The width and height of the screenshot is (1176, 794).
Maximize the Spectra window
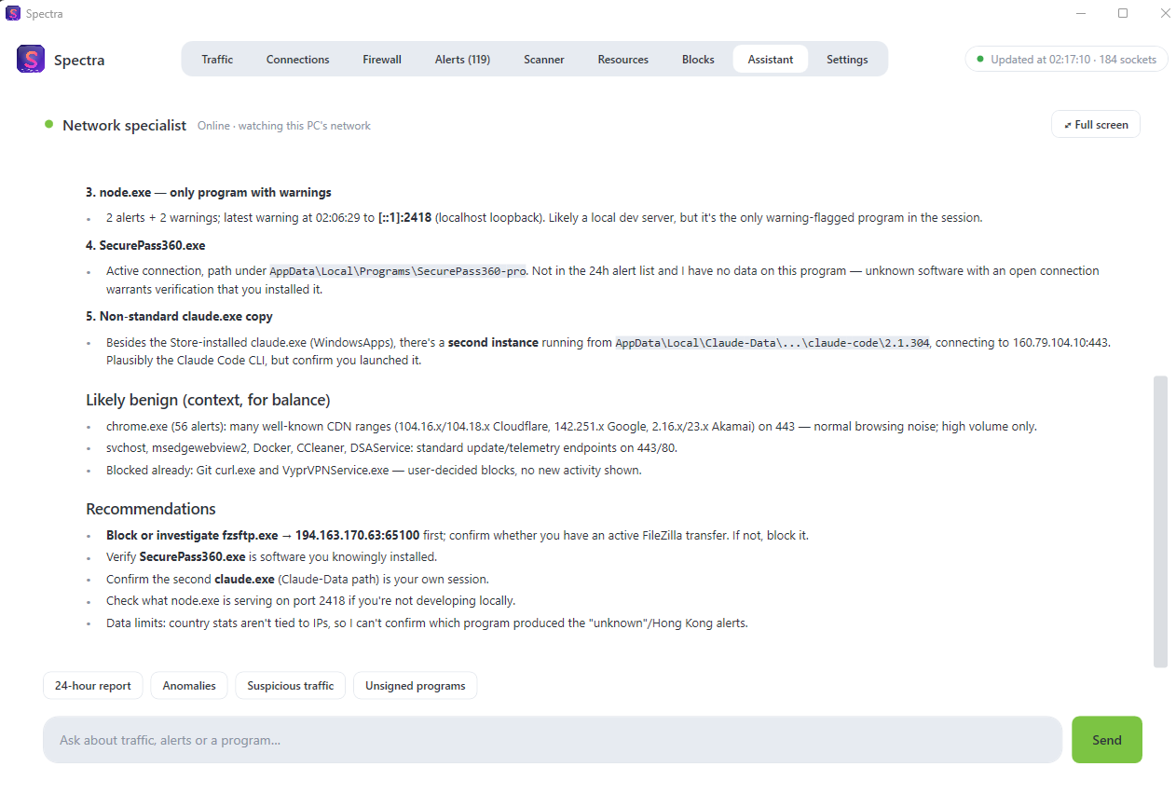point(1123,13)
